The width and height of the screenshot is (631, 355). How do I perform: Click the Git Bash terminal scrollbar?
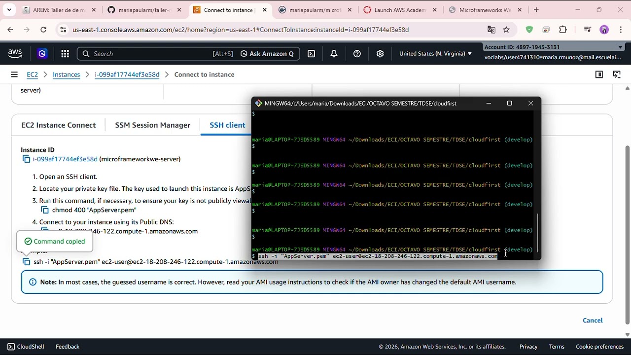click(x=537, y=233)
